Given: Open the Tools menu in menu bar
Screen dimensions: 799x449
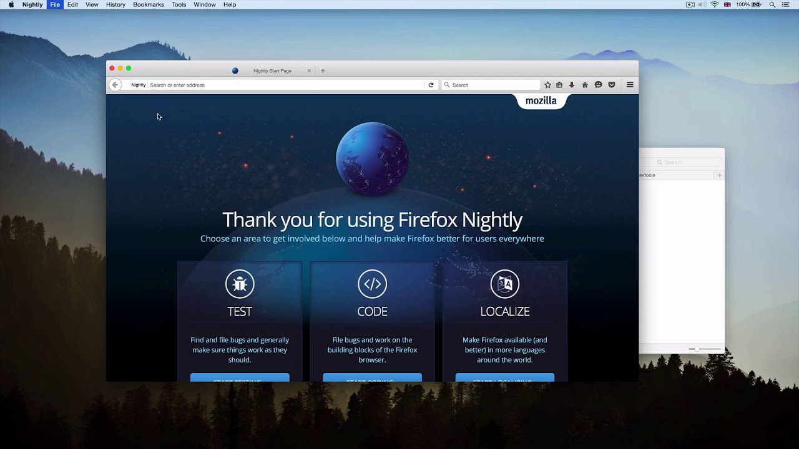Looking at the screenshot, I should coord(179,4).
